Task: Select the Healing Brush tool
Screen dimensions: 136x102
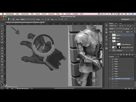Action: [2, 42]
